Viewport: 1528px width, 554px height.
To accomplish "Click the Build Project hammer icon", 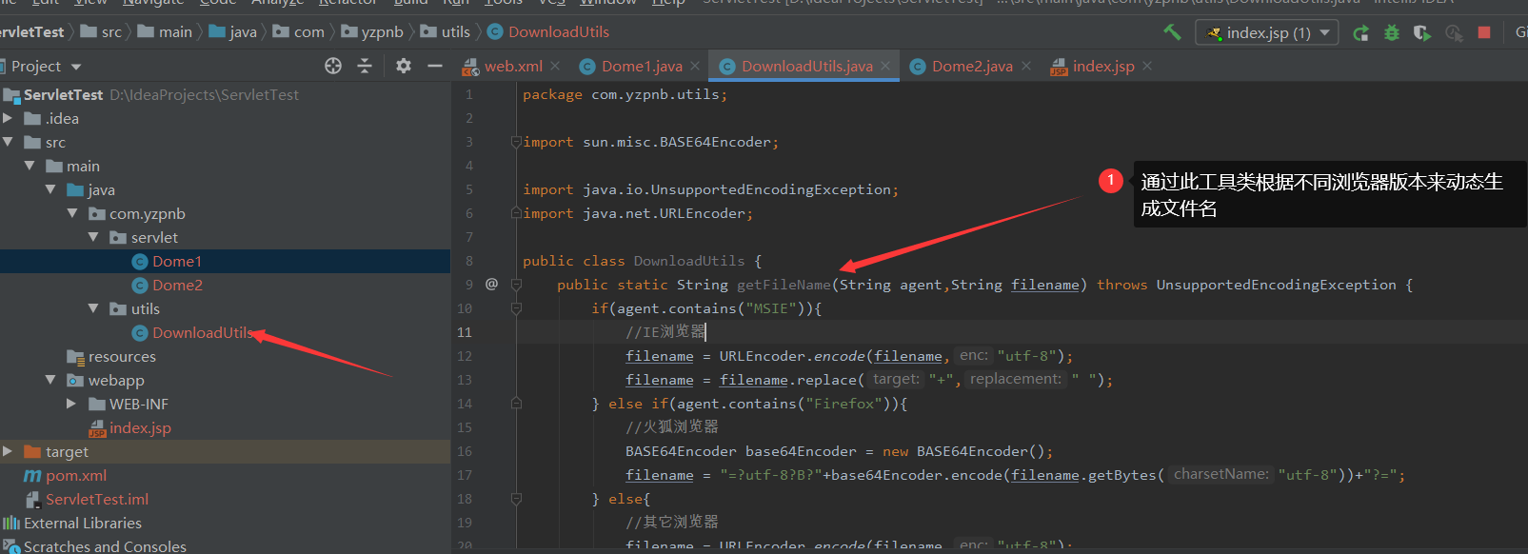I will (x=1172, y=32).
